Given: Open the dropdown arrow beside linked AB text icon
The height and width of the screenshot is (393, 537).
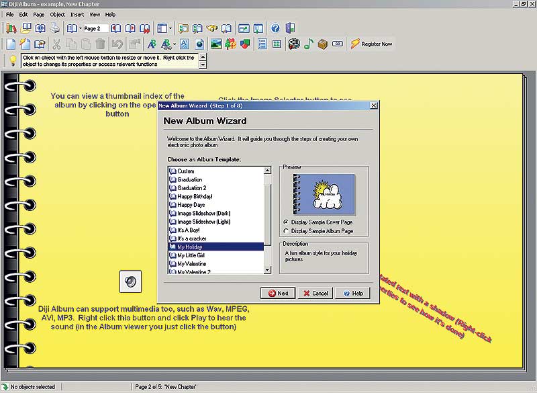Looking at the screenshot, I should (x=175, y=44).
